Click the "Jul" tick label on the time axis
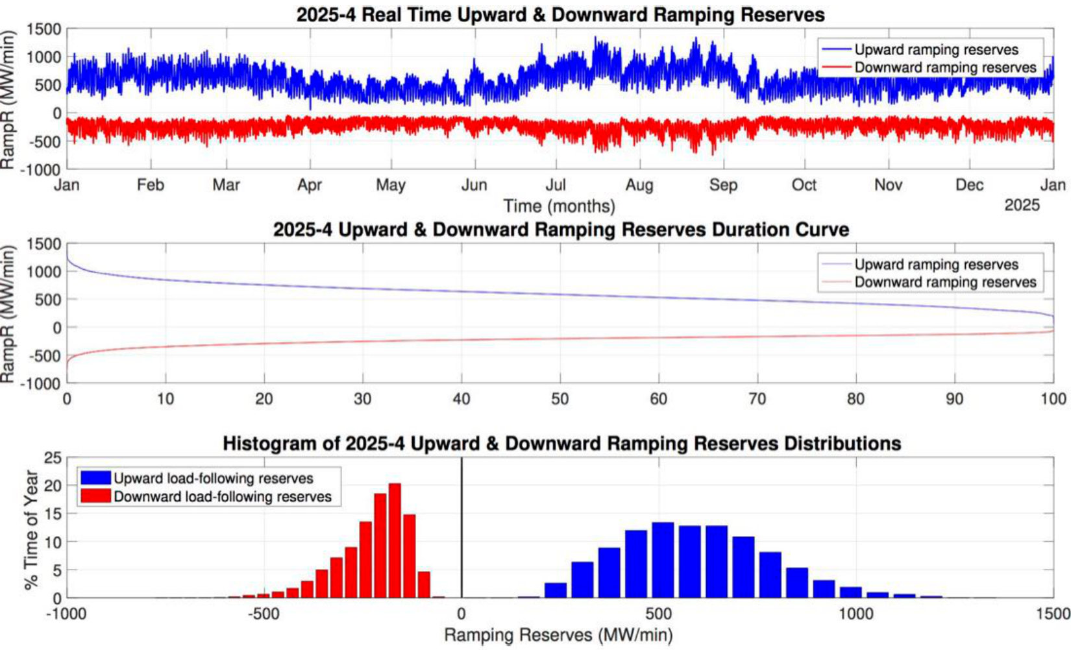 pyautogui.click(x=555, y=185)
